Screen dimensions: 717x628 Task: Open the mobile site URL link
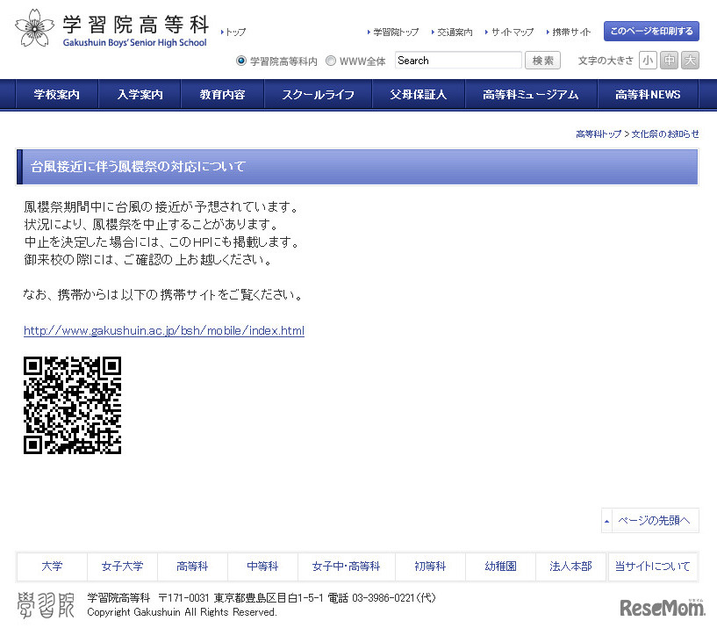[163, 331]
